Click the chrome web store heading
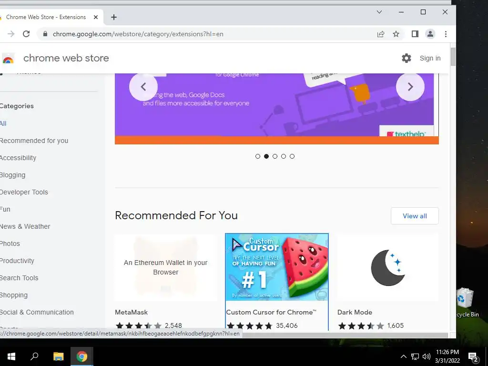488x366 pixels. (x=66, y=58)
